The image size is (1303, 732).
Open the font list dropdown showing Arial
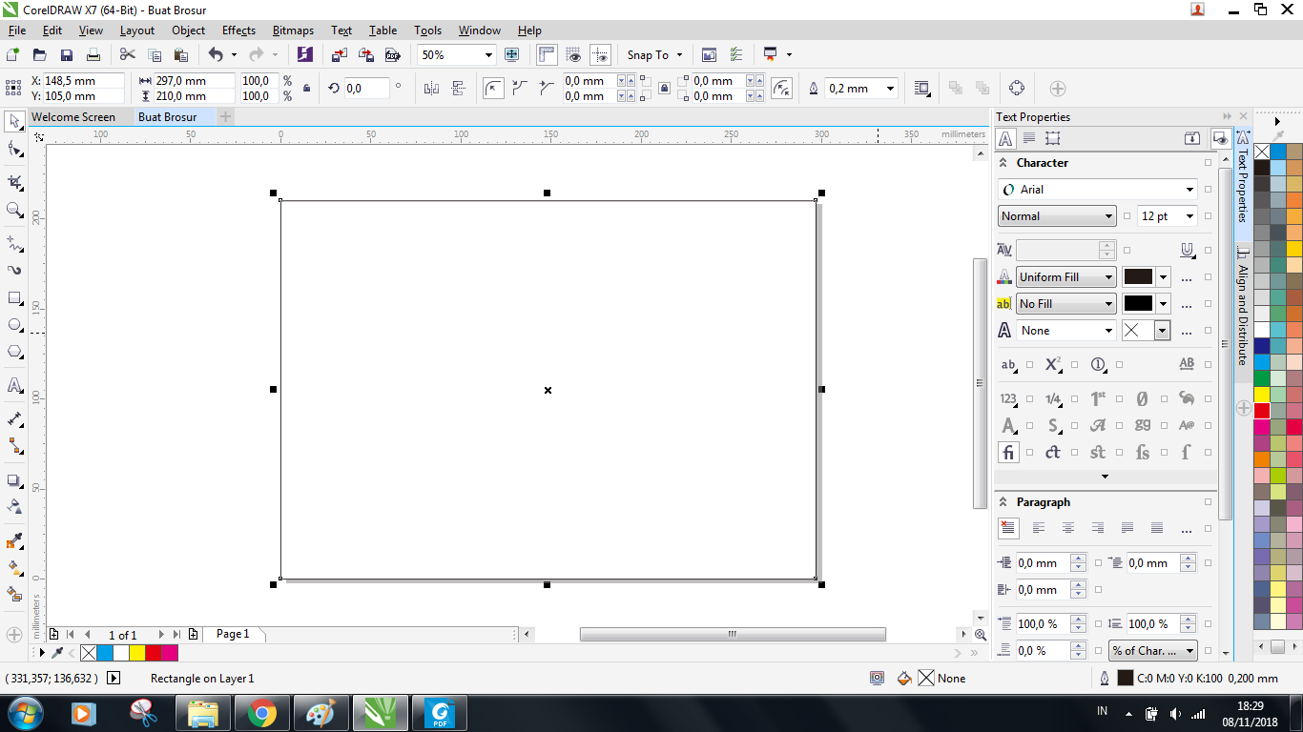point(1189,189)
